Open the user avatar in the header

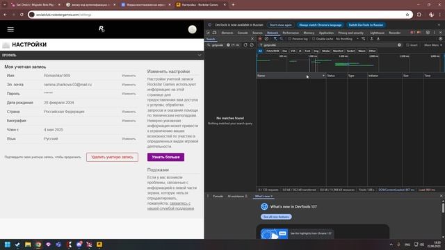click(x=192, y=29)
